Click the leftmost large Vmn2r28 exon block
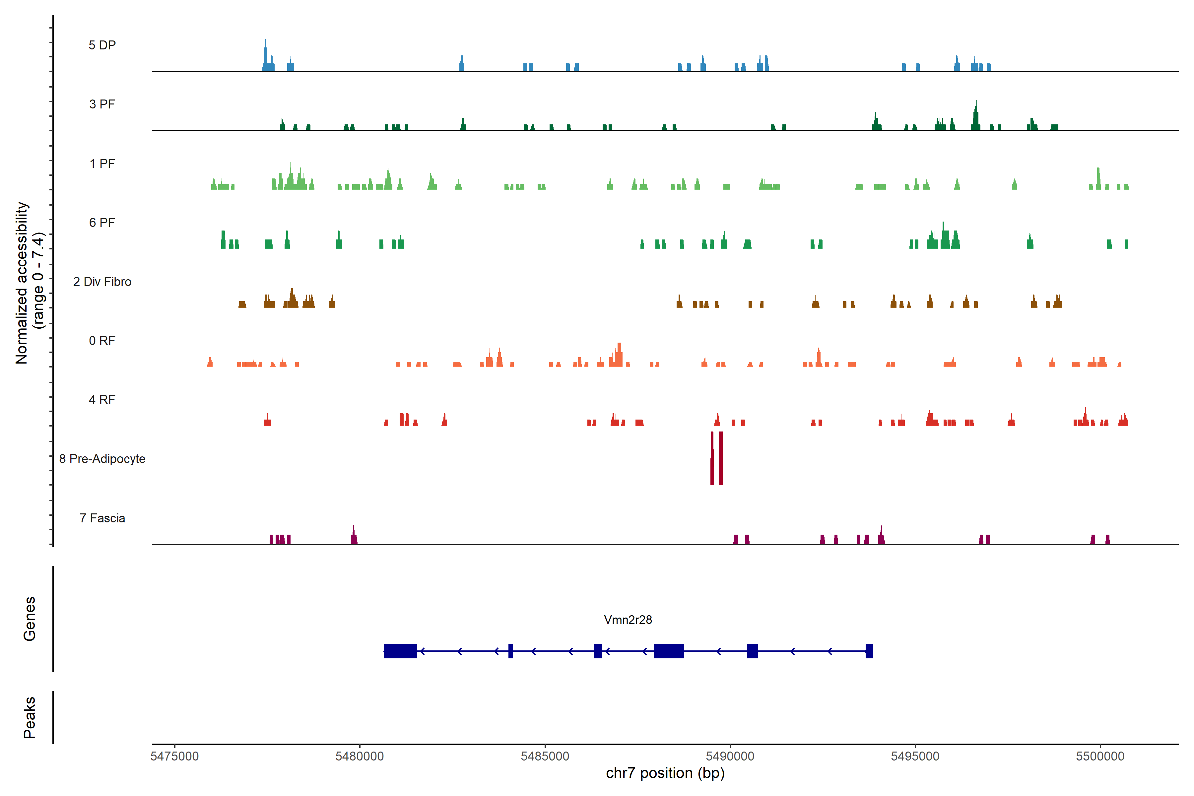 [x=400, y=651]
